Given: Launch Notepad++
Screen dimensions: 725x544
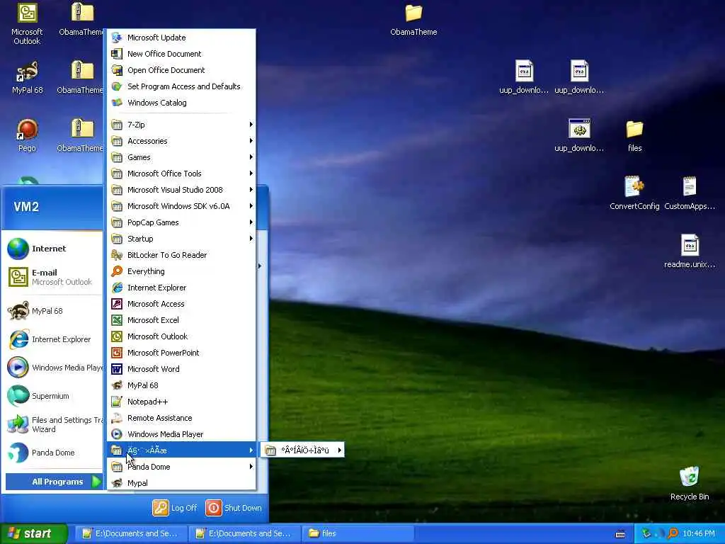Looking at the screenshot, I should point(181,402).
